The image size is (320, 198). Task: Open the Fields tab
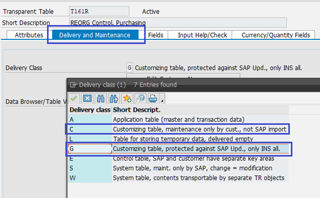tap(156, 35)
